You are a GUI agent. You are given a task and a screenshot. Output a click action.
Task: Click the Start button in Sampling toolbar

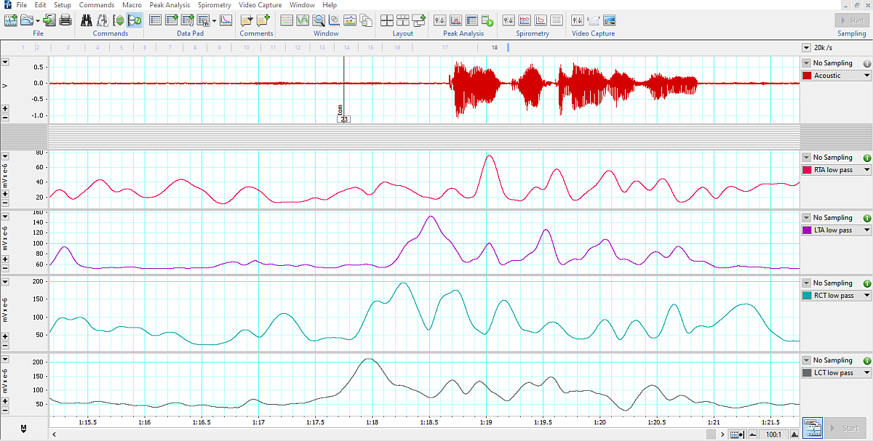coord(851,20)
